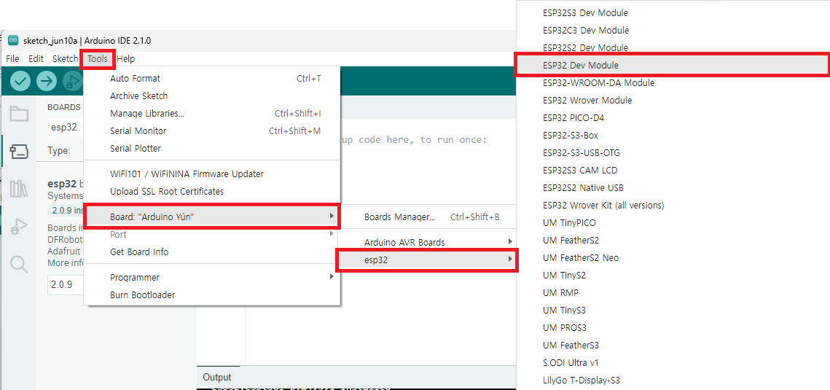Image resolution: width=830 pixels, height=390 pixels.
Task: Open the Sketchbook folder sidebar icon
Action: coord(19,114)
